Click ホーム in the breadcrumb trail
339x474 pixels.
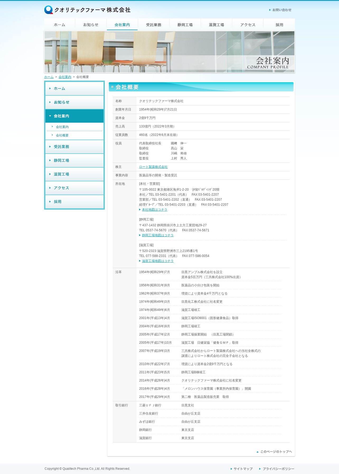pos(49,77)
